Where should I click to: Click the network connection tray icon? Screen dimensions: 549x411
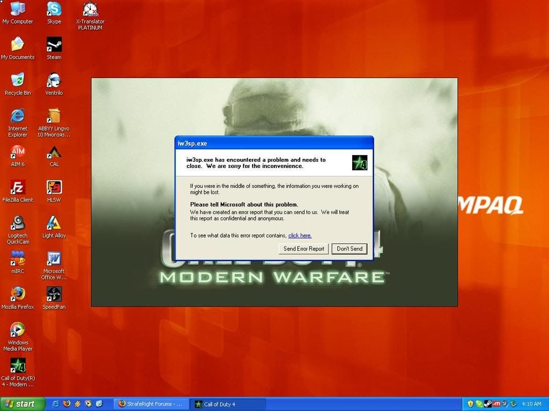coord(513,404)
